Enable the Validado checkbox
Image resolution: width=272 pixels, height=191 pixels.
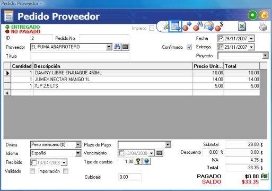(x=32, y=171)
